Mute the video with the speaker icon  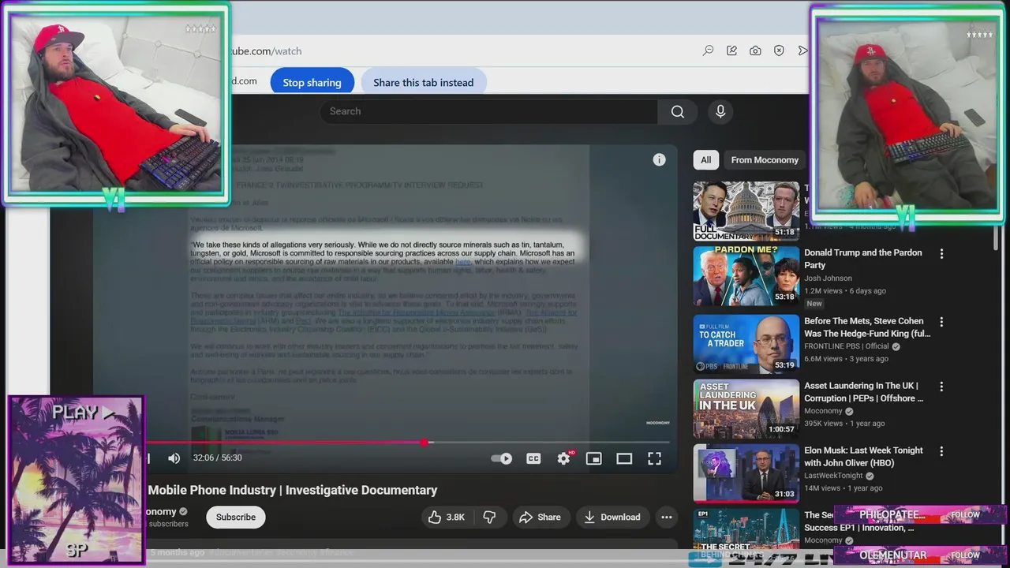[x=174, y=458]
